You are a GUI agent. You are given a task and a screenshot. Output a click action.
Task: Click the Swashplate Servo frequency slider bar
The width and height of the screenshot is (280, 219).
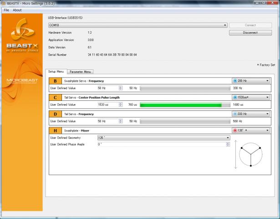(185, 88)
